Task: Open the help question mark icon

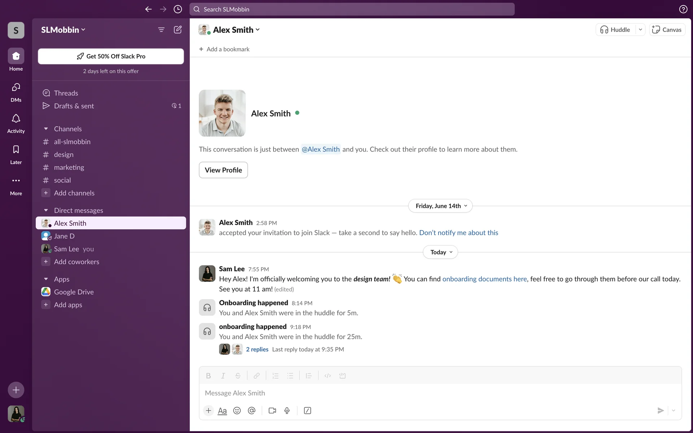Action: 683,9
